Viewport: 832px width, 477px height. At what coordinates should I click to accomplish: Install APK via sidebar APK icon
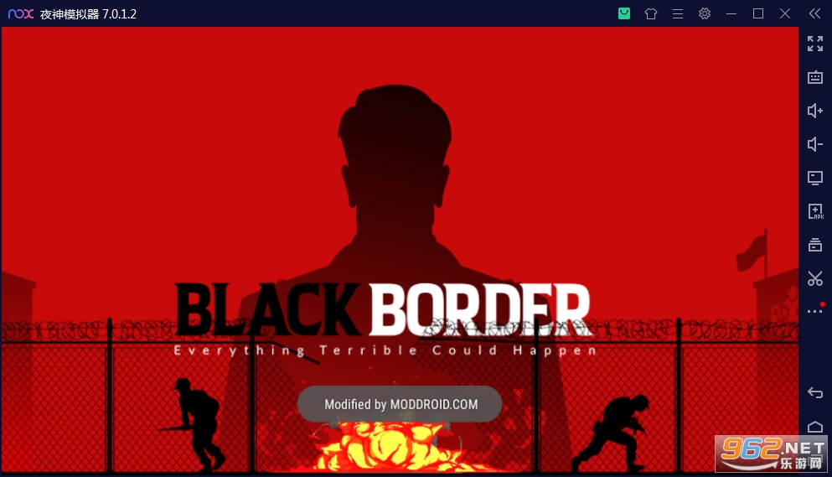815,211
